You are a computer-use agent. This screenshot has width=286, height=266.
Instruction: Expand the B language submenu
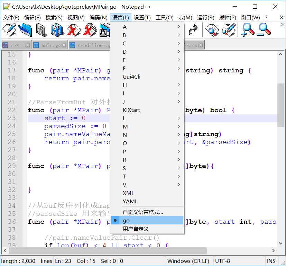click(x=147, y=35)
